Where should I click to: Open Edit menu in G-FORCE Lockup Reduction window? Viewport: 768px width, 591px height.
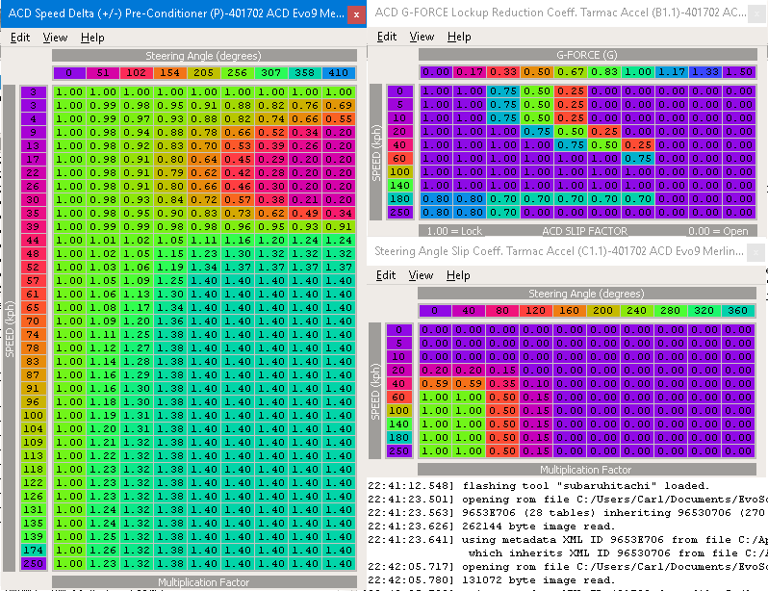[x=387, y=37]
